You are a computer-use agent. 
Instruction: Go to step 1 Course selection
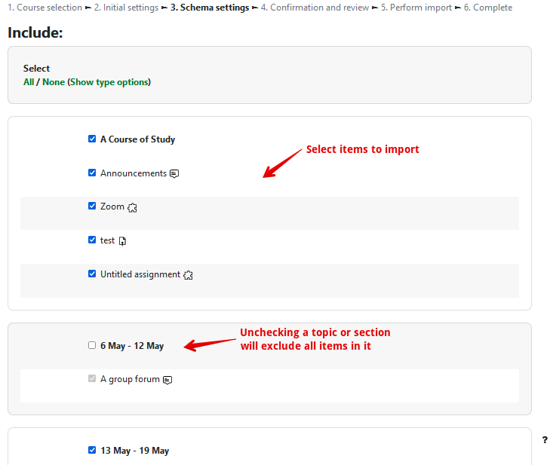(x=45, y=8)
